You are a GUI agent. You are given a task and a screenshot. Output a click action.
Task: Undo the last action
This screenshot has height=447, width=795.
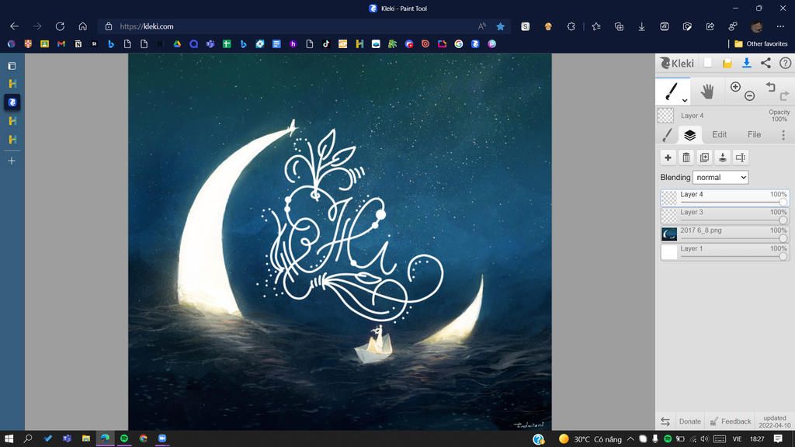pyautogui.click(x=771, y=87)
